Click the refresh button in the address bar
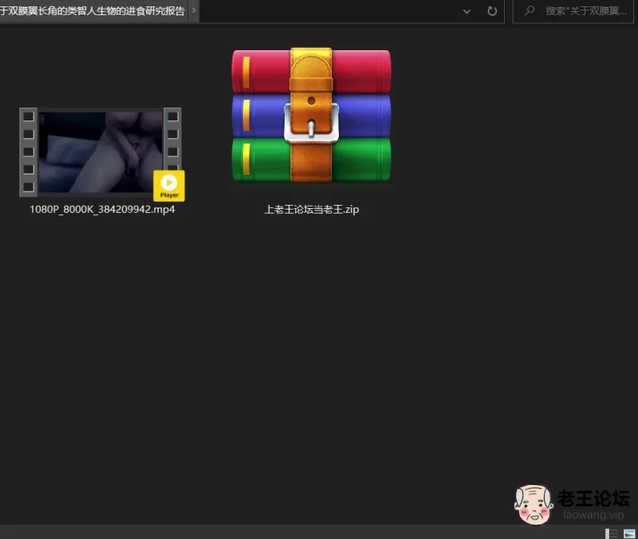This screenshot has height=539, width=638. click(492, 11)
